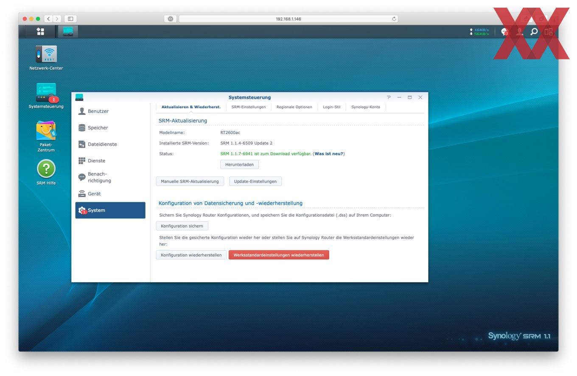Screen dimensions: 577x376
Task: Click the Herunterladen button
Action: 239,164
